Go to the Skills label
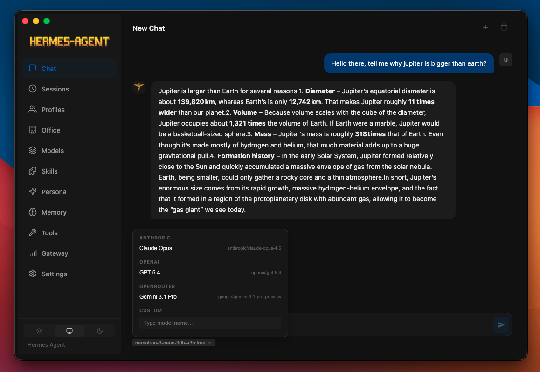Viewport: 540px width, 372px height. coord(49,171)
